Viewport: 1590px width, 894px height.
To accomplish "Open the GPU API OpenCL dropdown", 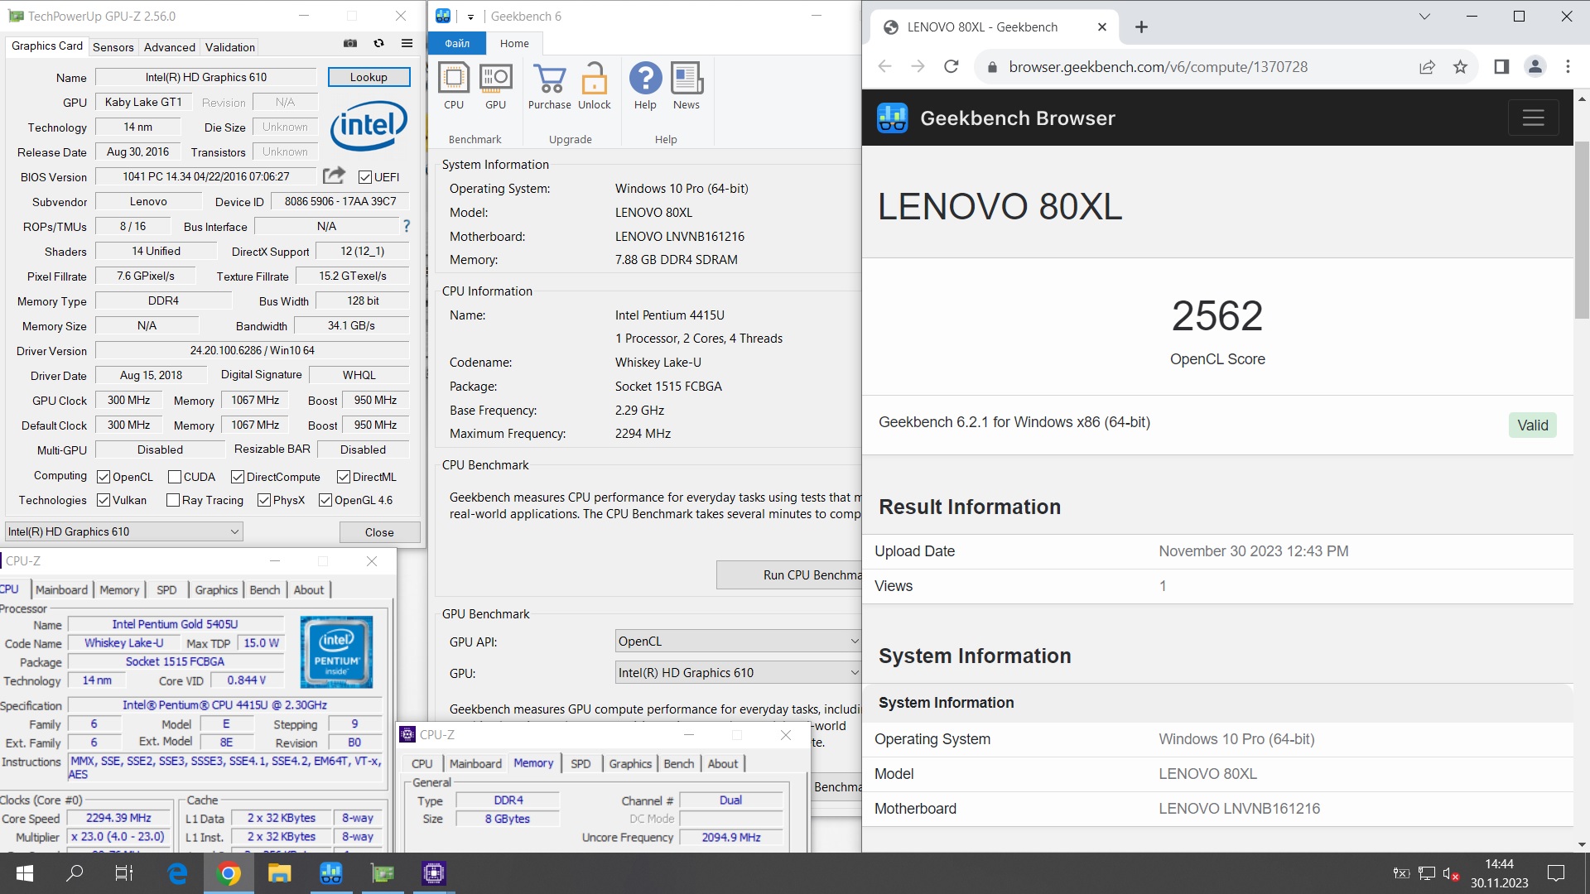I will point(738,642).
